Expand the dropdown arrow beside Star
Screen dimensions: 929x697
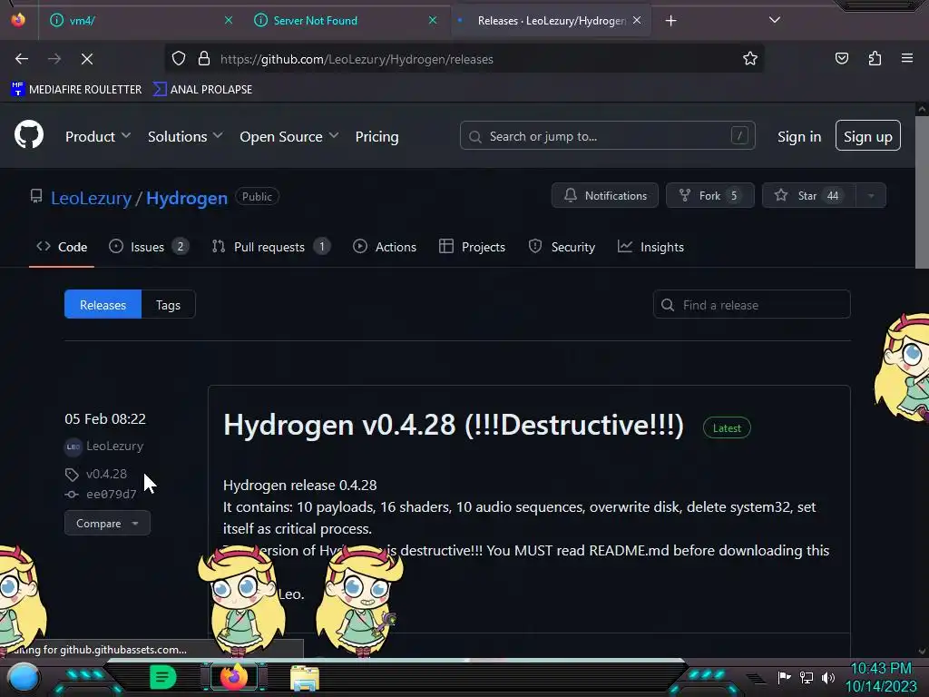871,196
